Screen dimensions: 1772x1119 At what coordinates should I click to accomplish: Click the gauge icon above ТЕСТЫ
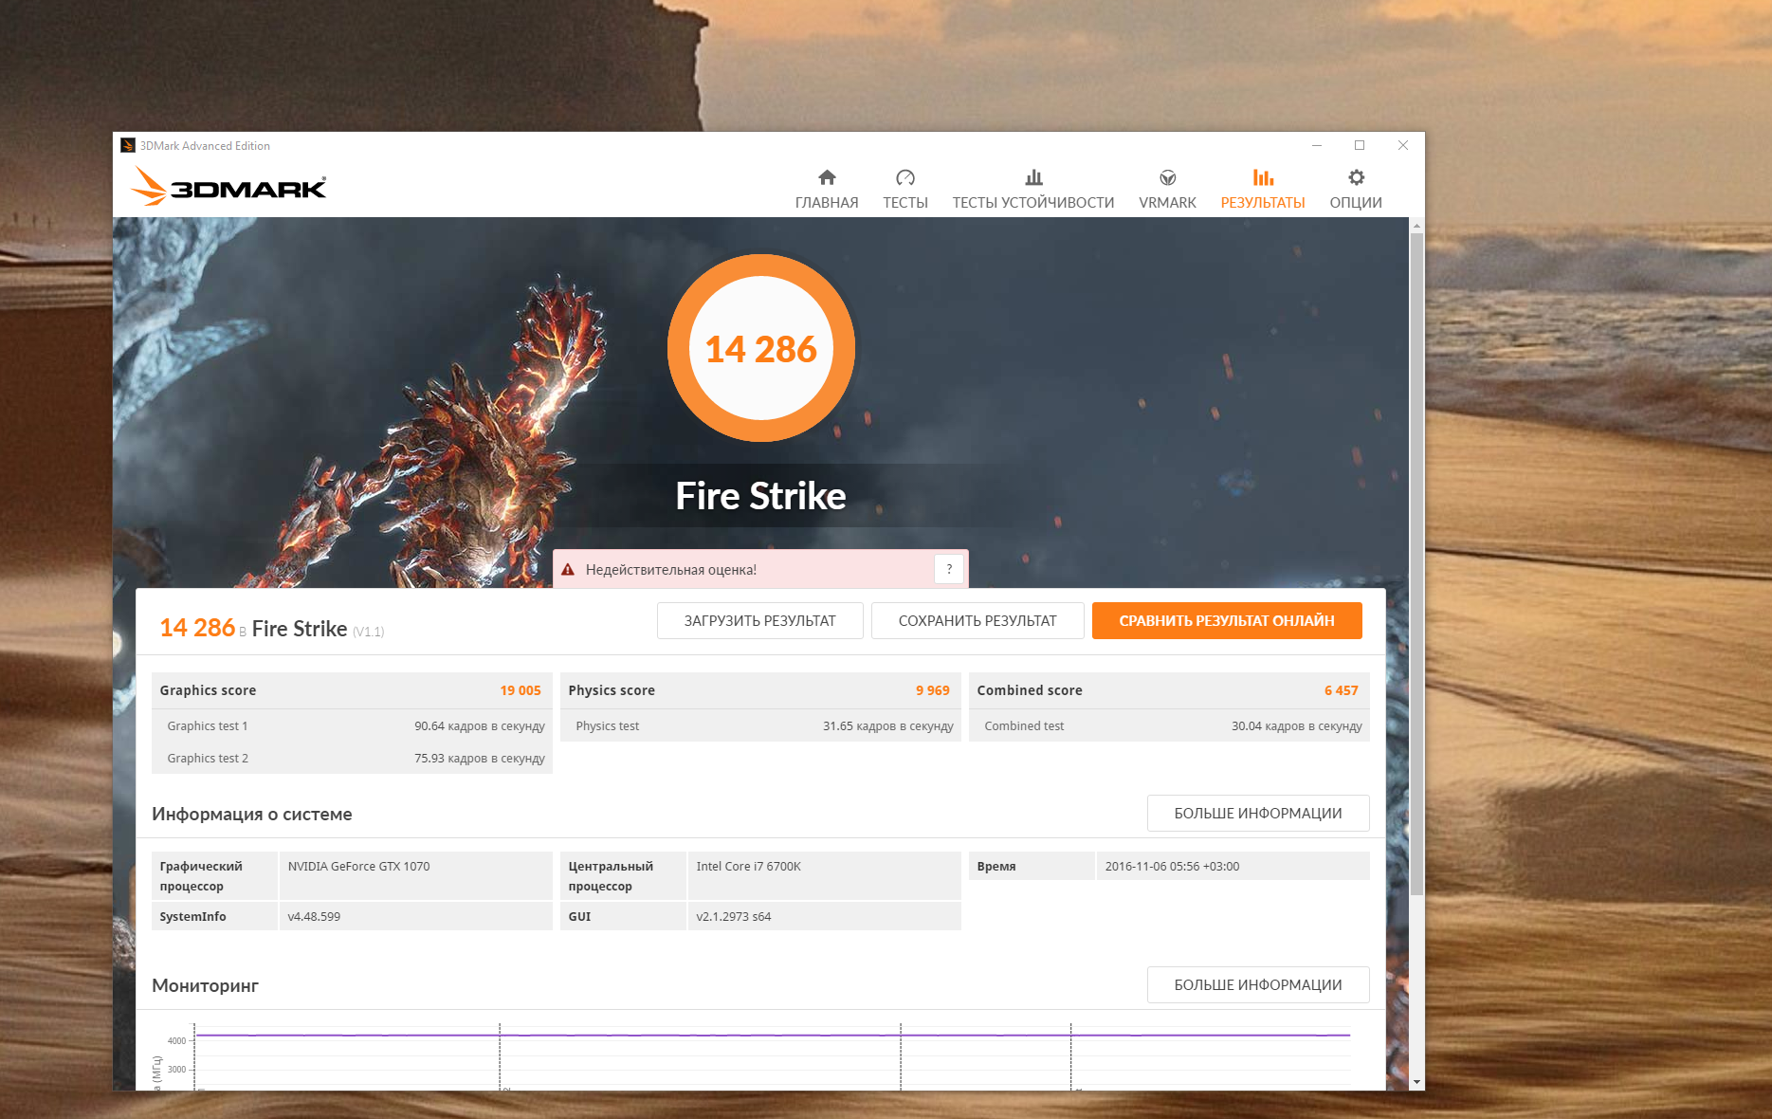click(x=905, y=177)
